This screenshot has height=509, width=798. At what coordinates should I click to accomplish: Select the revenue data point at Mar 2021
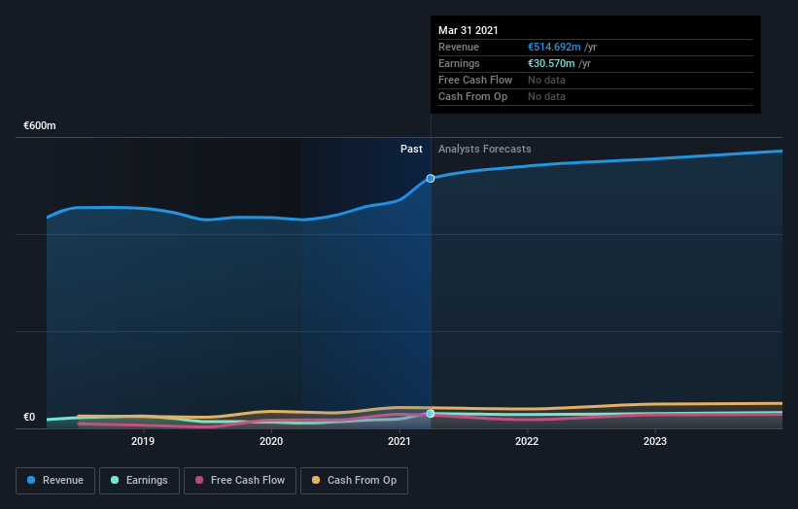pos(431,179)
